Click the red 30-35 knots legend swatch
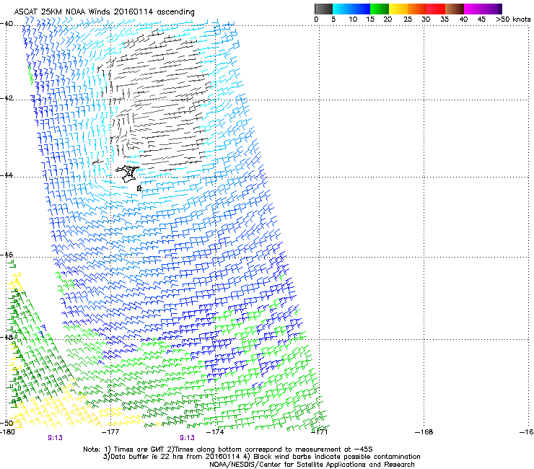The height and width of the screenshot is (469, 534). (436, 9)
